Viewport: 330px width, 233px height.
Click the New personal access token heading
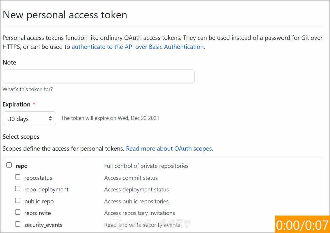[x=65, y=15]
